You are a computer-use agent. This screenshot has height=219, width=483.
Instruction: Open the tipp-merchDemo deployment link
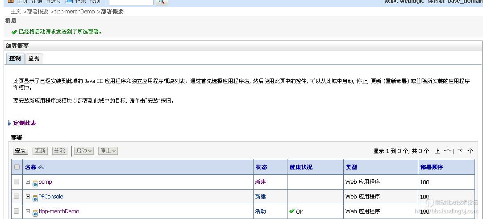tap(59, 211)
